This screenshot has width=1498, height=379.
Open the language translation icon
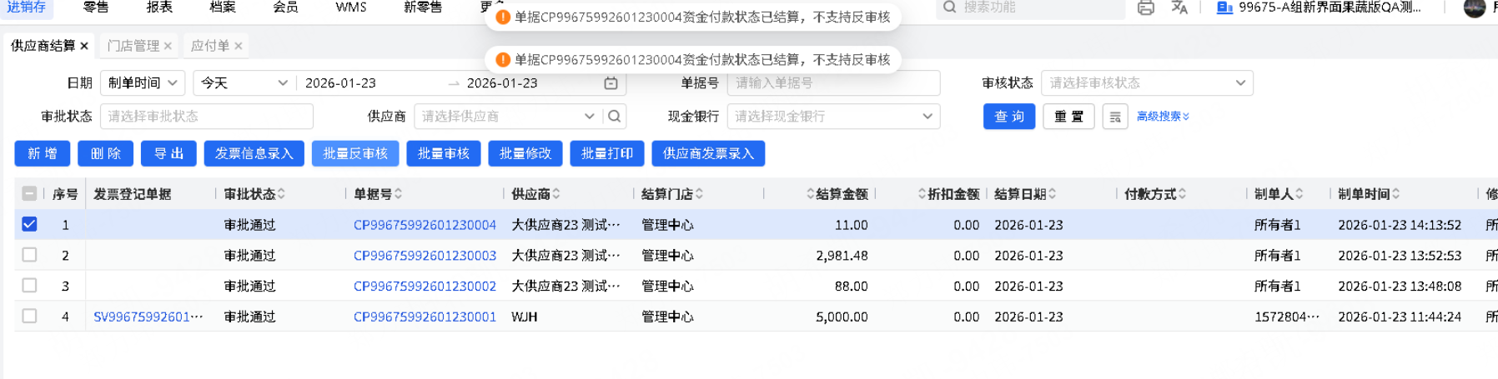pyautogui.click(x=1179, y=7)
